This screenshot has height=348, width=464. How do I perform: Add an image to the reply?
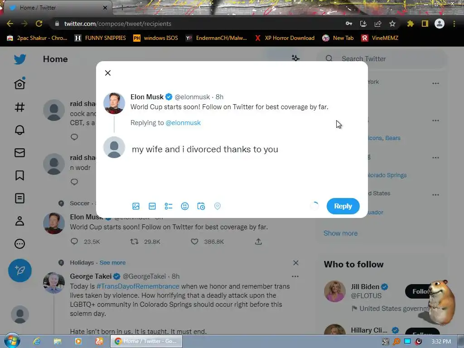point(136,206)
